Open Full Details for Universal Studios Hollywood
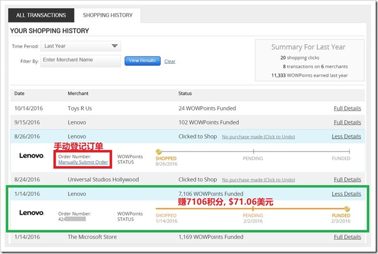This screenshot has height=254, width=378. 347,179
